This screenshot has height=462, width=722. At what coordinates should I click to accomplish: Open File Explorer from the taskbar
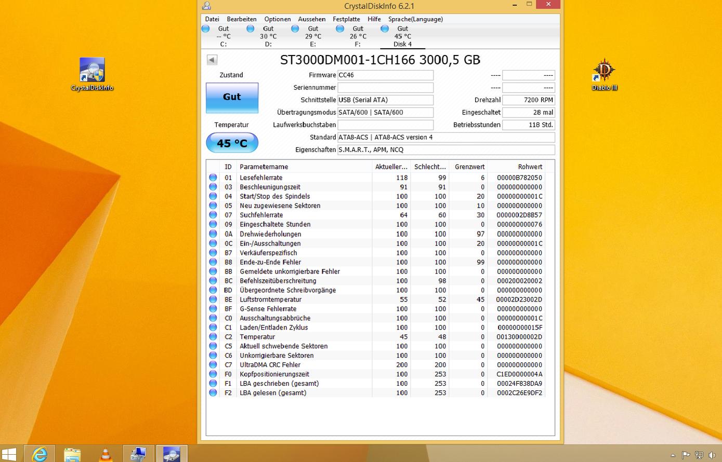[x=72, y=454]
